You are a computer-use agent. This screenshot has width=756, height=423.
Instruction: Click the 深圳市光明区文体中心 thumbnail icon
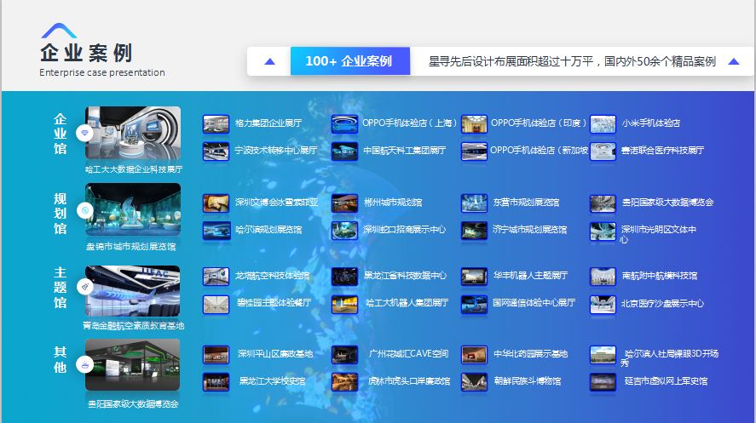(x=603, y=231)
